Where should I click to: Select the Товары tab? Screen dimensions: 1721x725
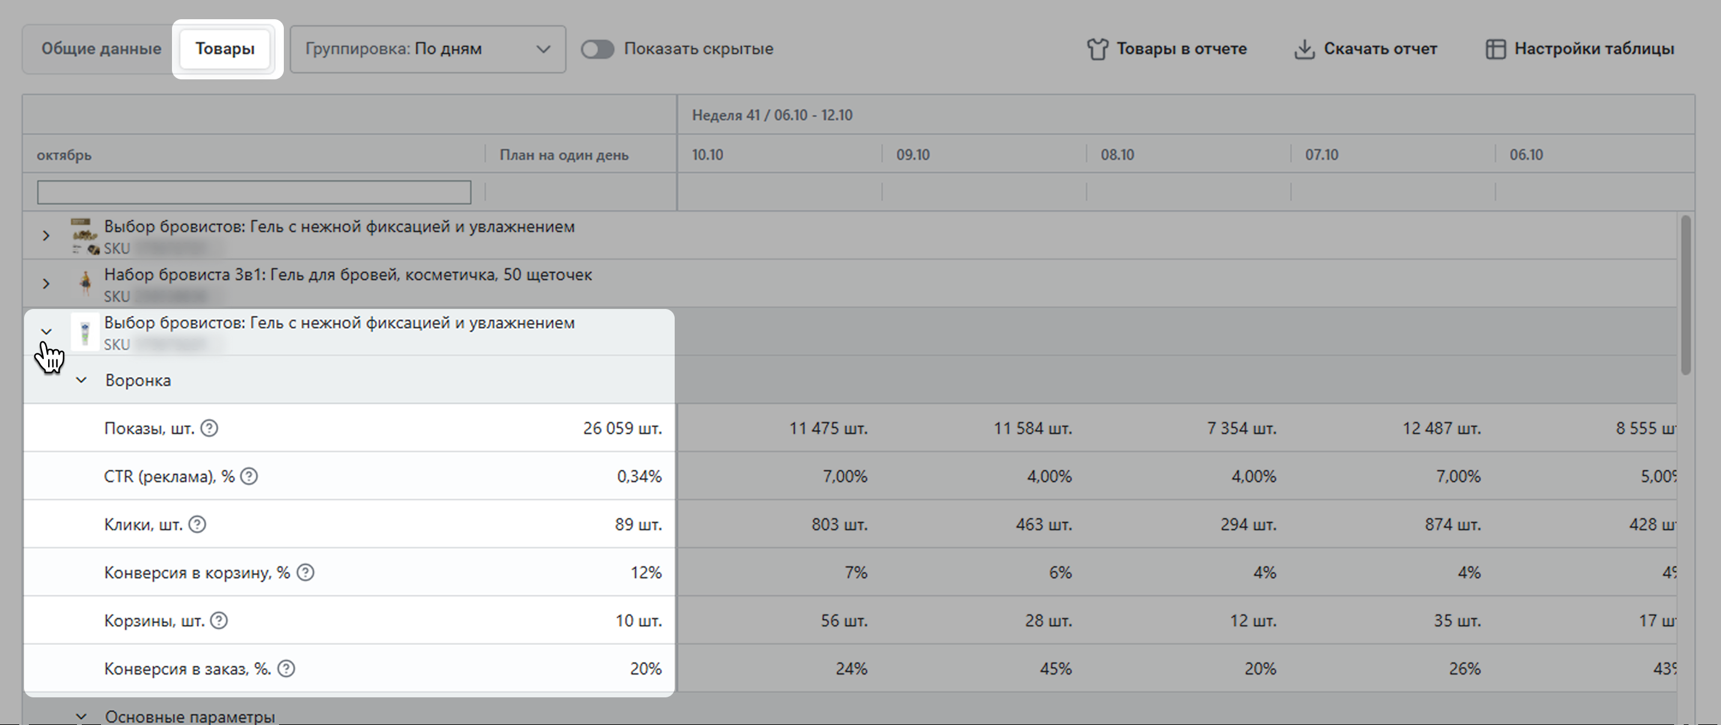pyautogui.click(x=224, y=49)
